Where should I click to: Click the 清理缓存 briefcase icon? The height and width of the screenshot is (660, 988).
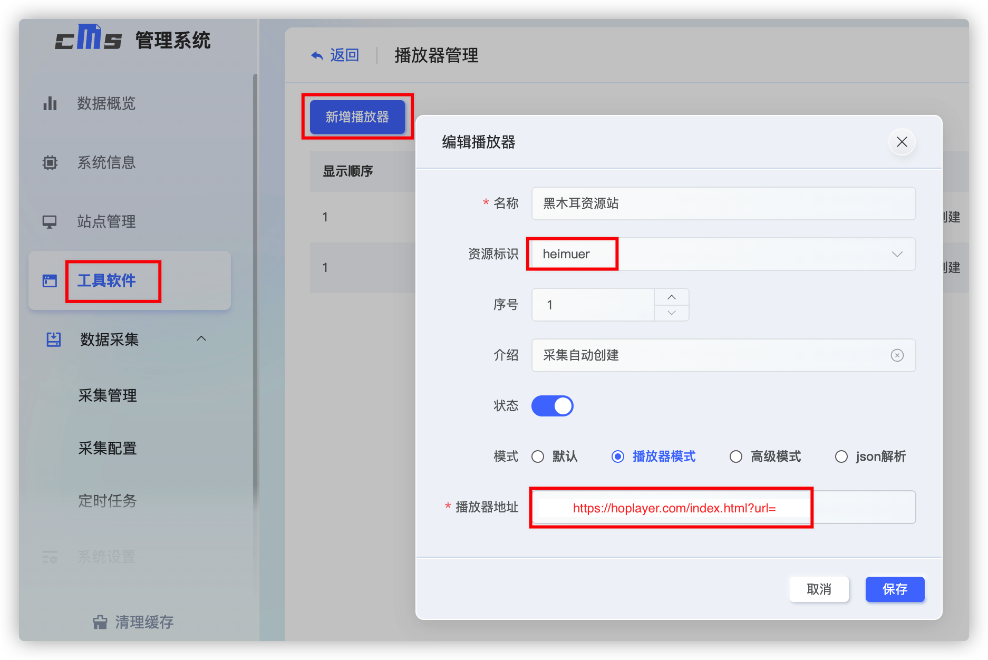click(100, 622)
